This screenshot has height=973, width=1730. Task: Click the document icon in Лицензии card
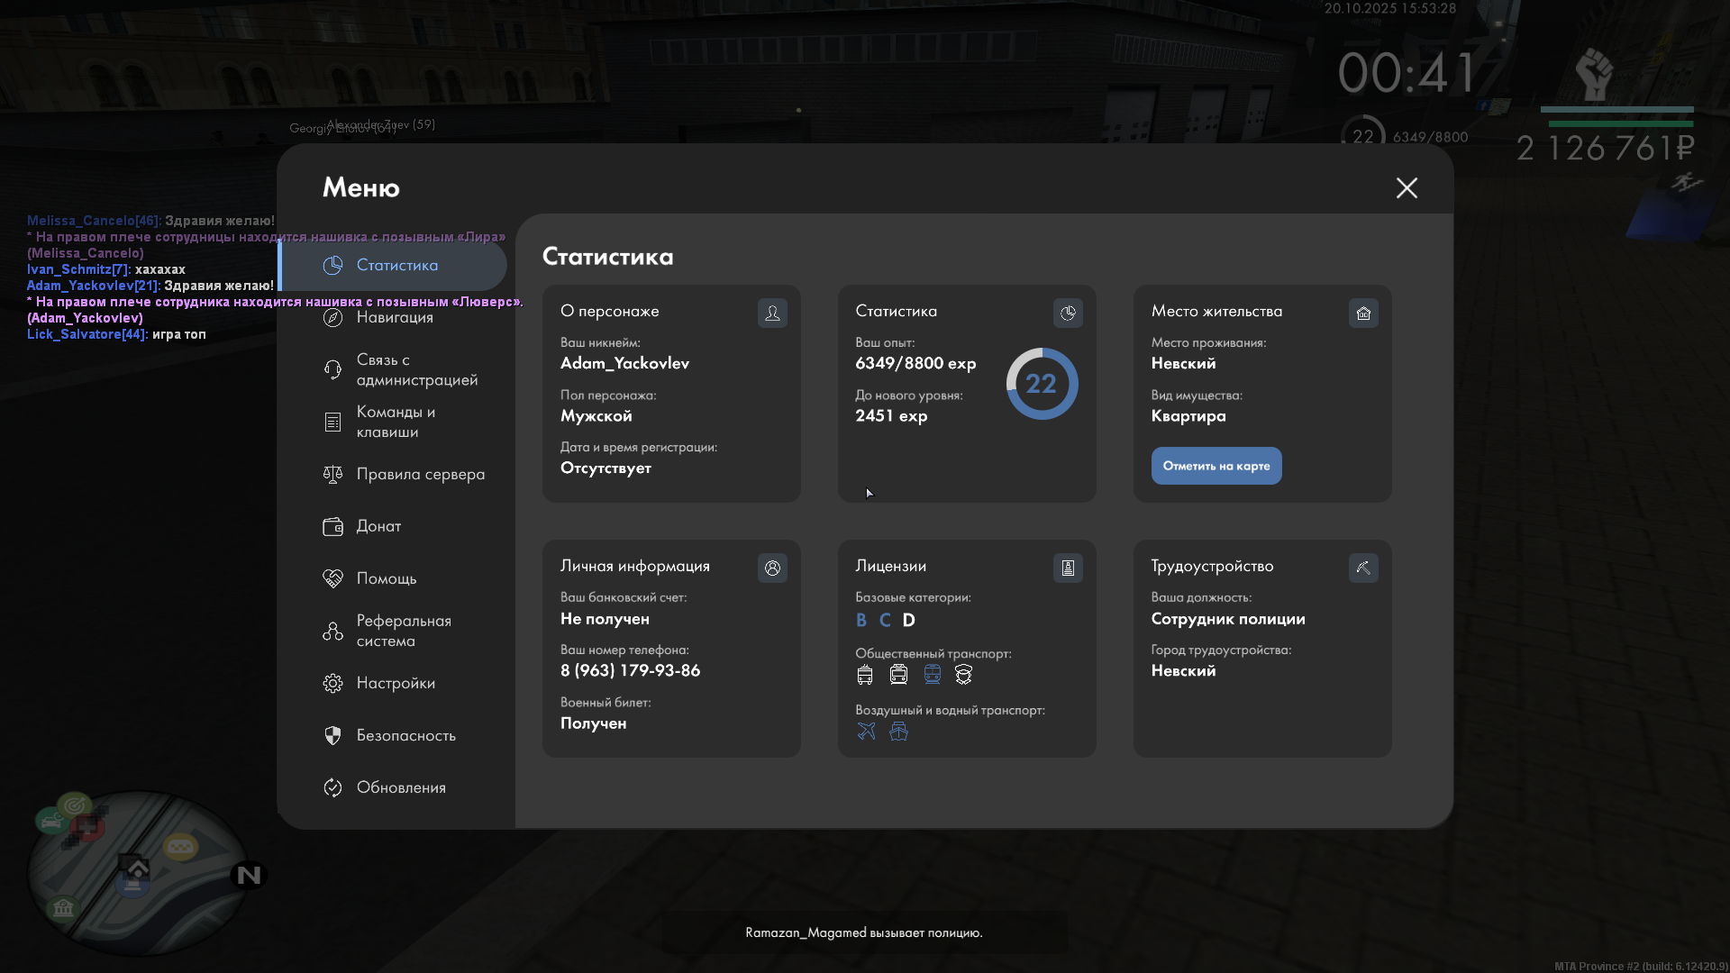point(1068,568)
